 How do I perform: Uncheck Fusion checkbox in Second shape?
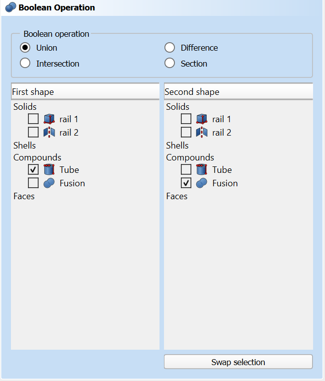(x=186, y=183)
